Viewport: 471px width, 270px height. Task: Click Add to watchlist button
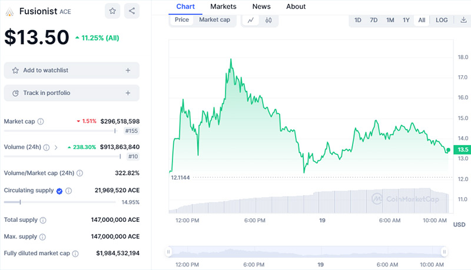click(x=71, y=70)
